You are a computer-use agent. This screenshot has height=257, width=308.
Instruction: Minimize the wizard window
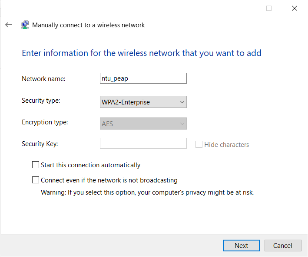(244, 8)
